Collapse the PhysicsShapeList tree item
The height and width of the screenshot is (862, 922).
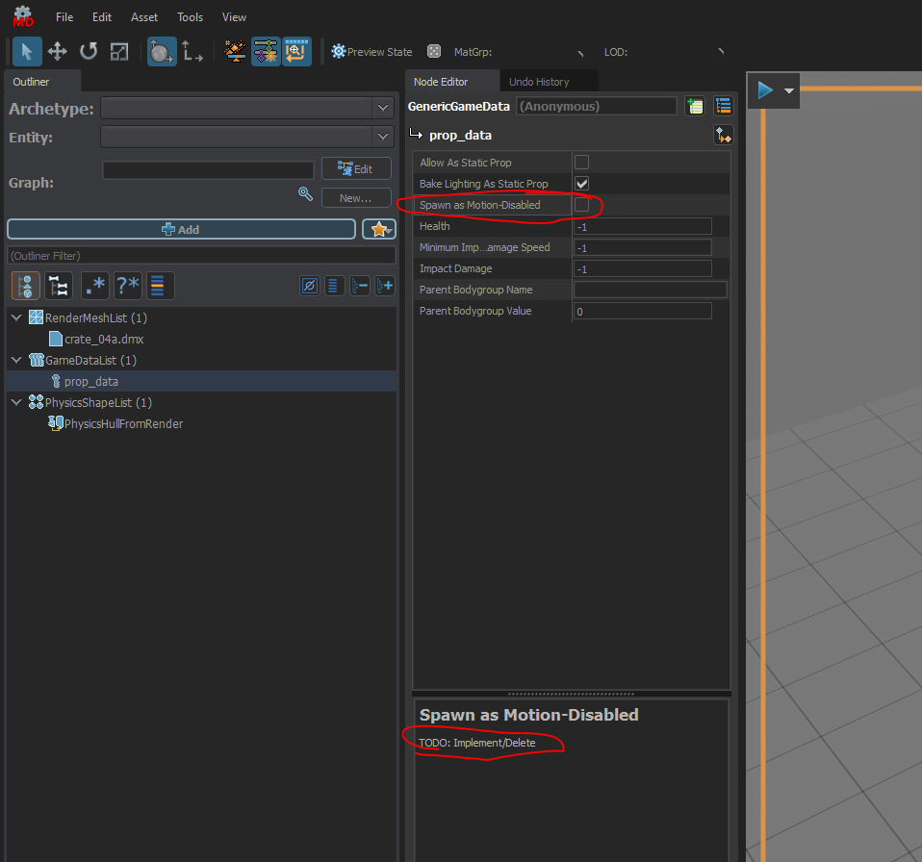tap(15, 402)
